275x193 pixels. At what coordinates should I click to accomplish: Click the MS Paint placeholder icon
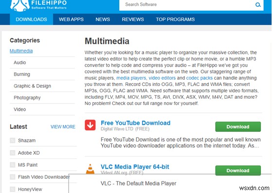[13, 165]
